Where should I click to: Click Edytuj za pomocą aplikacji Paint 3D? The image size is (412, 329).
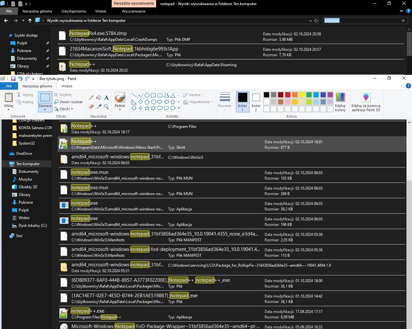tap(366, 102)
